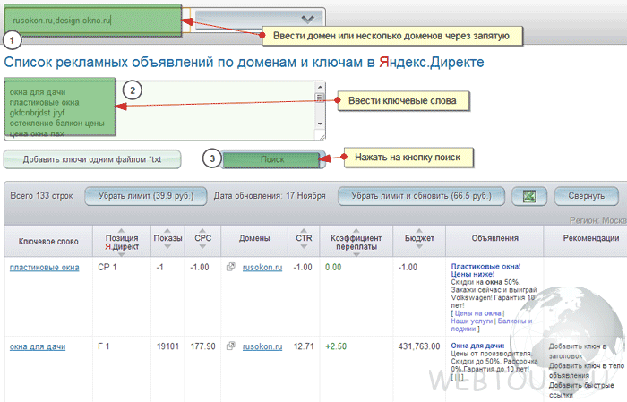The image size is (627, 402).
Task: Open the 'окна для дачи' keyword link
Action: click(38, 346)
